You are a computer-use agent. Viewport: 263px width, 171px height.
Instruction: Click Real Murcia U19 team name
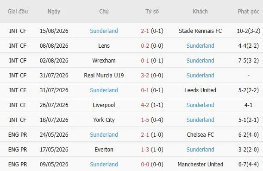[x=104, y=76]
